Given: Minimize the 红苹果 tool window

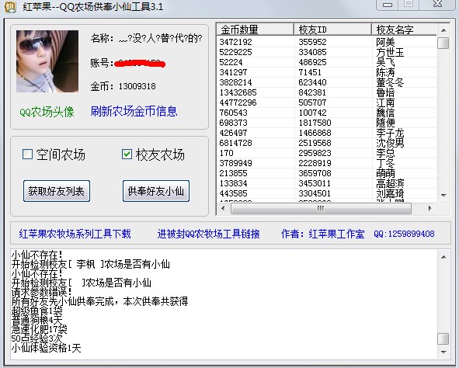Looking at the screenshot, I should tap(388, 5).
